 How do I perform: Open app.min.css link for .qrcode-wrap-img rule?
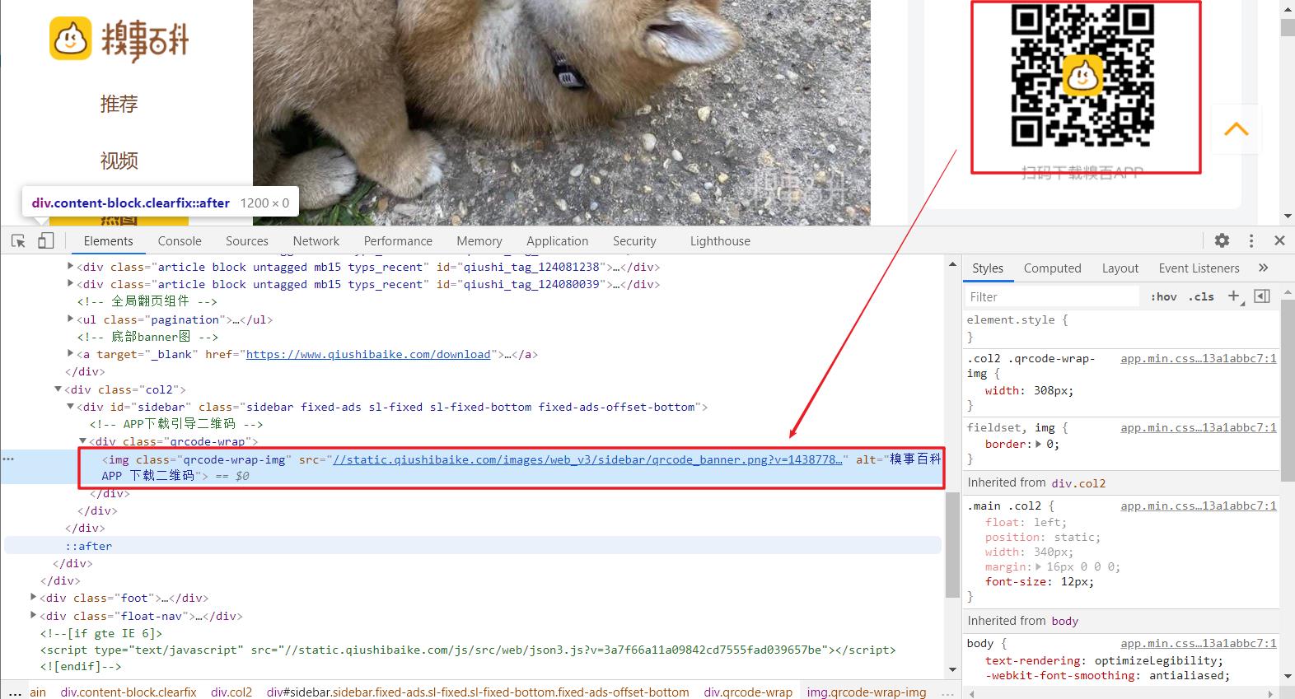[1199, 358]
